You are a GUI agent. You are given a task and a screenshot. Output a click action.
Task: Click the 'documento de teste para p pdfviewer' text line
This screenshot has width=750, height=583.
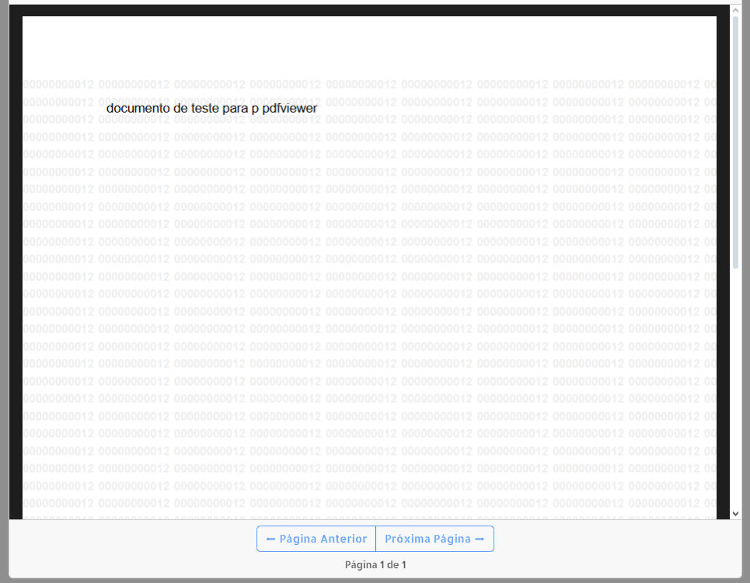[211, 109]
